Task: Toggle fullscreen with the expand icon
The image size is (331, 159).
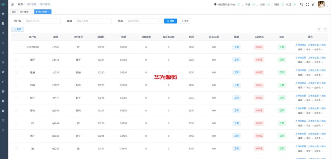Action: (308, 4)
